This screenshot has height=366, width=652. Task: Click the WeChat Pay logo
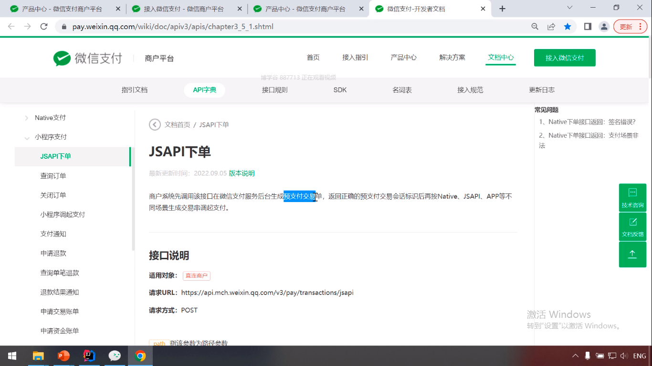[88, 58]
